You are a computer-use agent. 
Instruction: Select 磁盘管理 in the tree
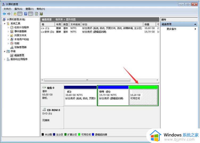click(x=19, y=55)
